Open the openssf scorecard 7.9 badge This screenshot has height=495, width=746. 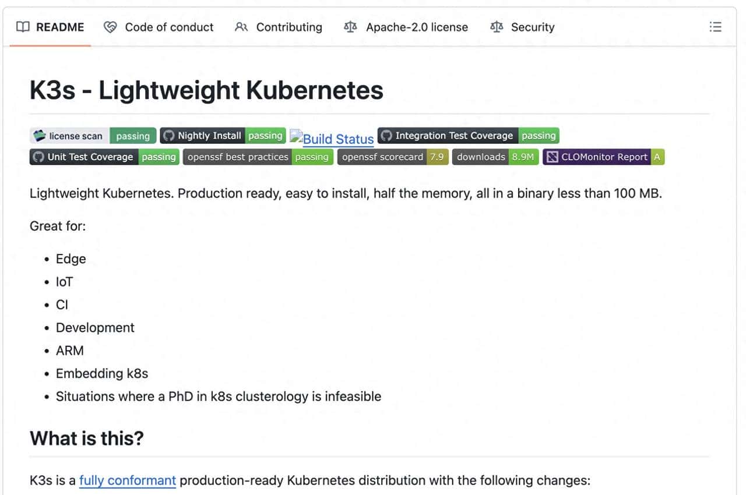393,157
